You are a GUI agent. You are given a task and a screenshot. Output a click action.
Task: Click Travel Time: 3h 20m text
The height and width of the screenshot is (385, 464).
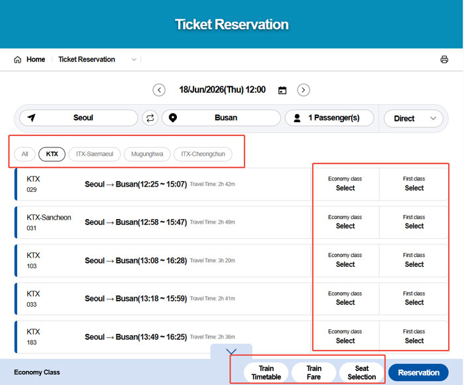click(x=213, y=260)
